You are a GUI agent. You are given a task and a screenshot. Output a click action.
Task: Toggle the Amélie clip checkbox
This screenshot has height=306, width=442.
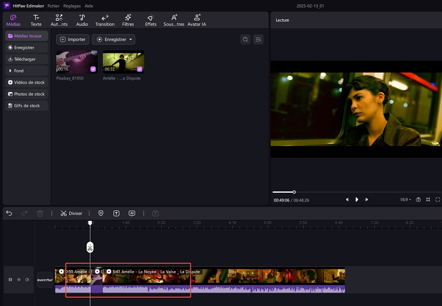click(139, 69)
